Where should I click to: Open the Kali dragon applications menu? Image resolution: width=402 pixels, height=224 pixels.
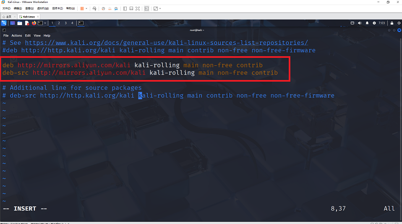tap(4, 23)
